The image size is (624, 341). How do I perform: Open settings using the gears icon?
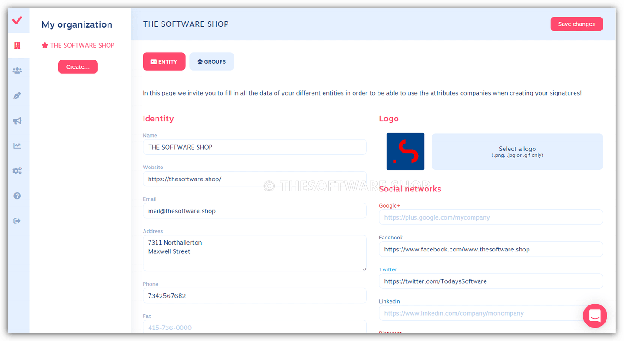[18, 171]
